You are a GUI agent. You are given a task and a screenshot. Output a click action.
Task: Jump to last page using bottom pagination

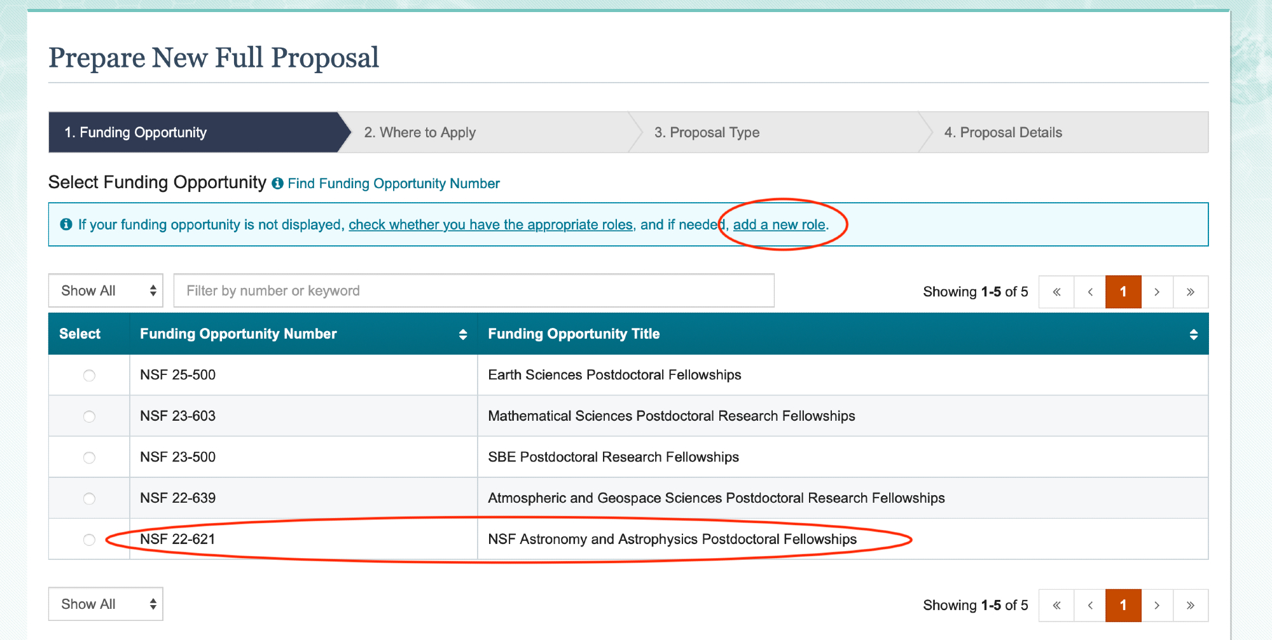[x=1191, y=605]
